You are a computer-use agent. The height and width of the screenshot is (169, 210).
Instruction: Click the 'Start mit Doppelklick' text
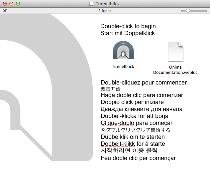[128, 33]
